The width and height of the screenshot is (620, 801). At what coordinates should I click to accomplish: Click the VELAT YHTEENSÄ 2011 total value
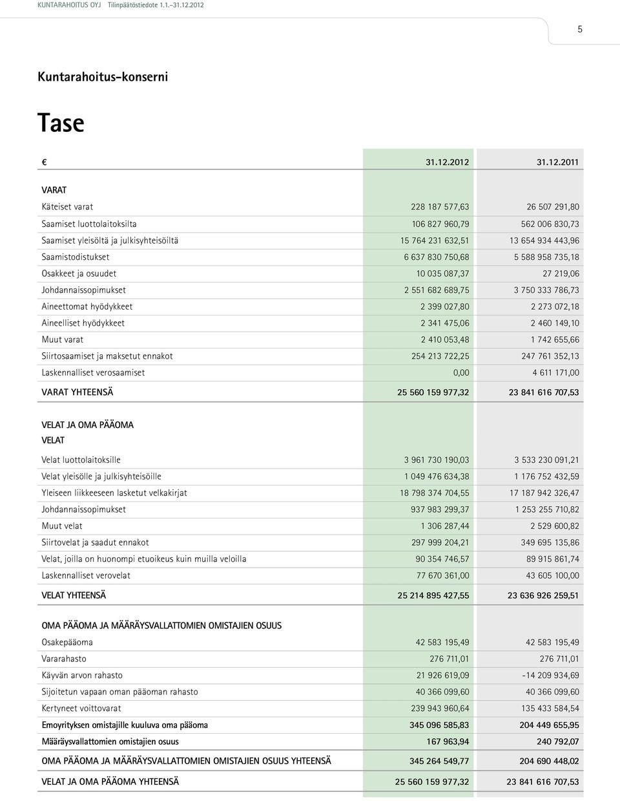click(543, 596)
